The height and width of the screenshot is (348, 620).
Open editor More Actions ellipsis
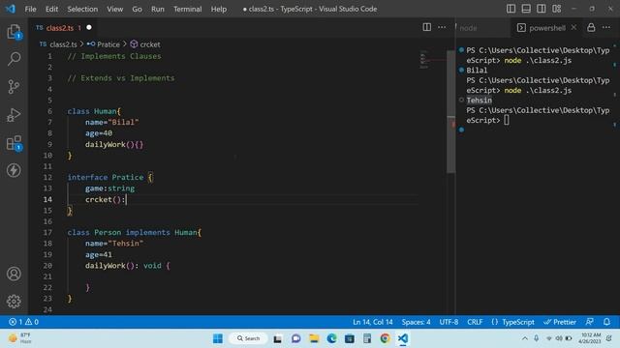point(442,27)
